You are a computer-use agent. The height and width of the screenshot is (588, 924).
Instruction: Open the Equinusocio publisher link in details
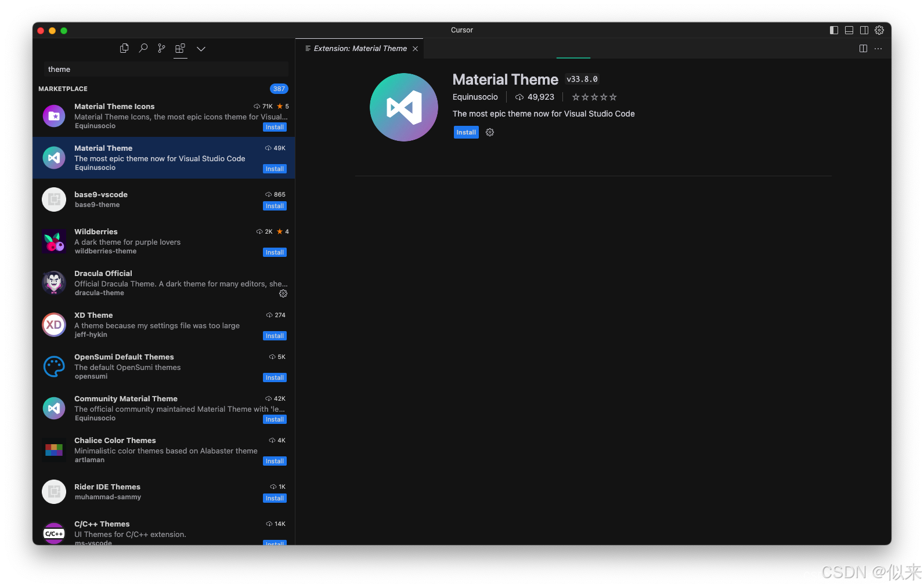[475, 97]
